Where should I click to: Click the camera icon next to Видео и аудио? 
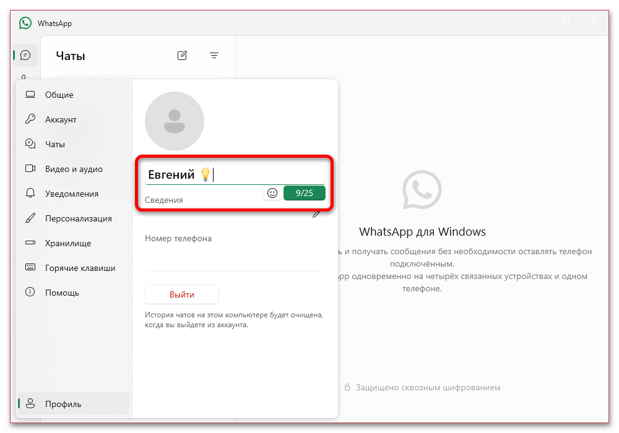click(30, 169)
